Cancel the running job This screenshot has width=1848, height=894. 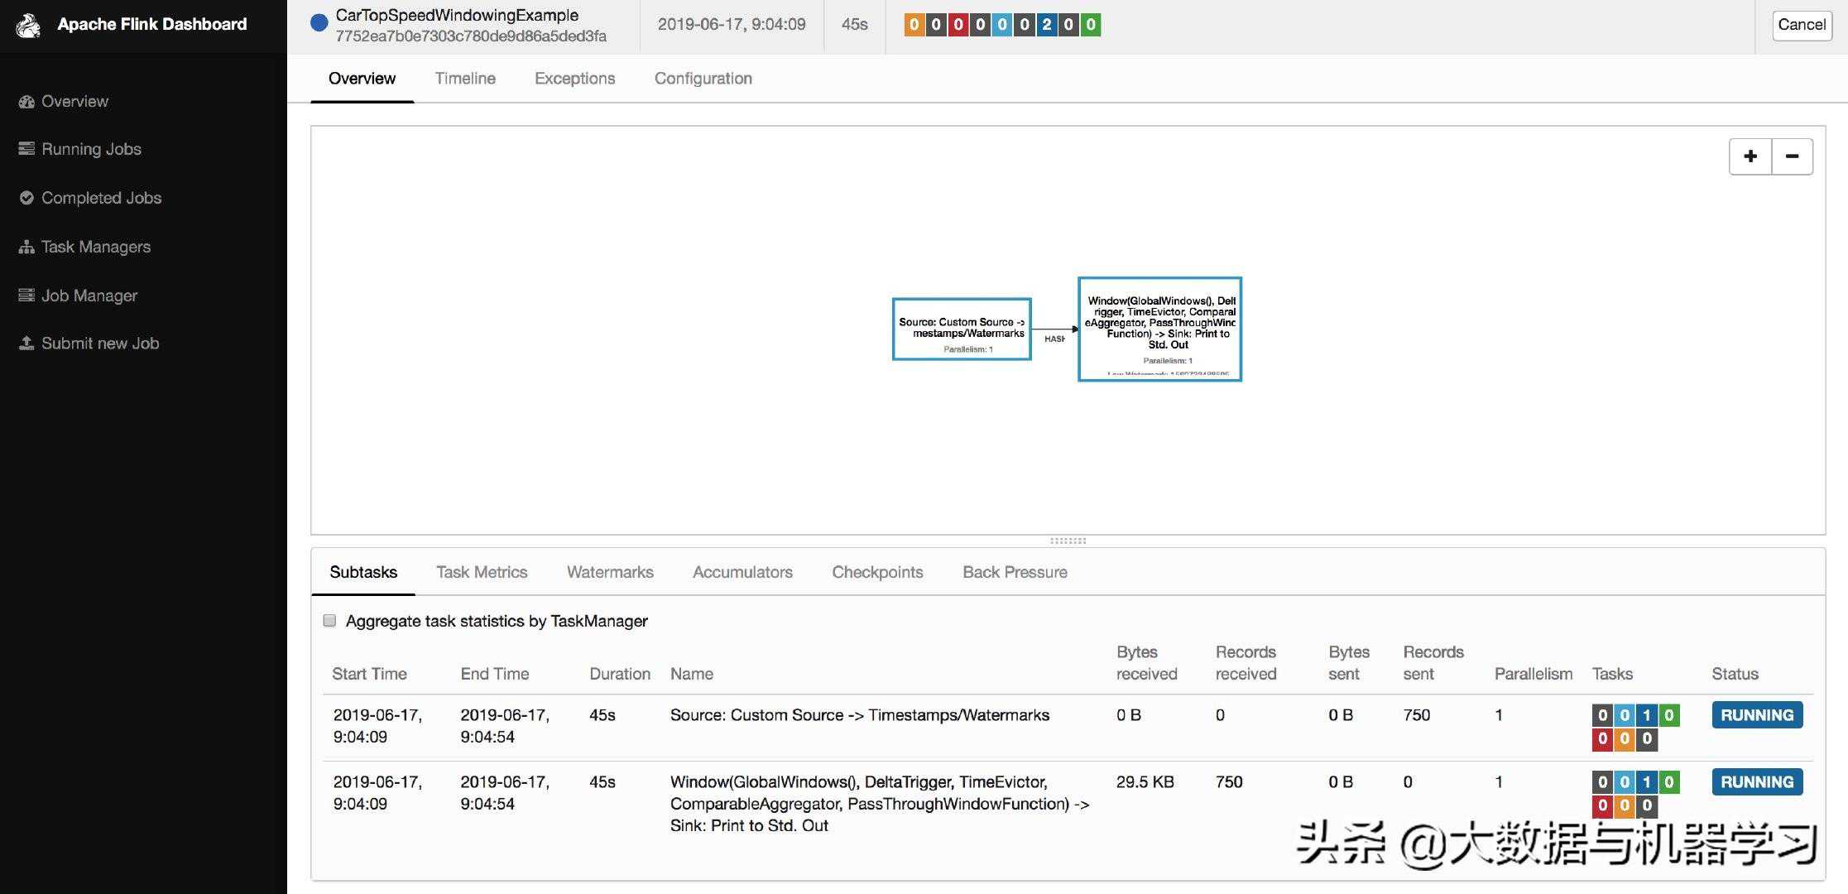(1801, 25)
